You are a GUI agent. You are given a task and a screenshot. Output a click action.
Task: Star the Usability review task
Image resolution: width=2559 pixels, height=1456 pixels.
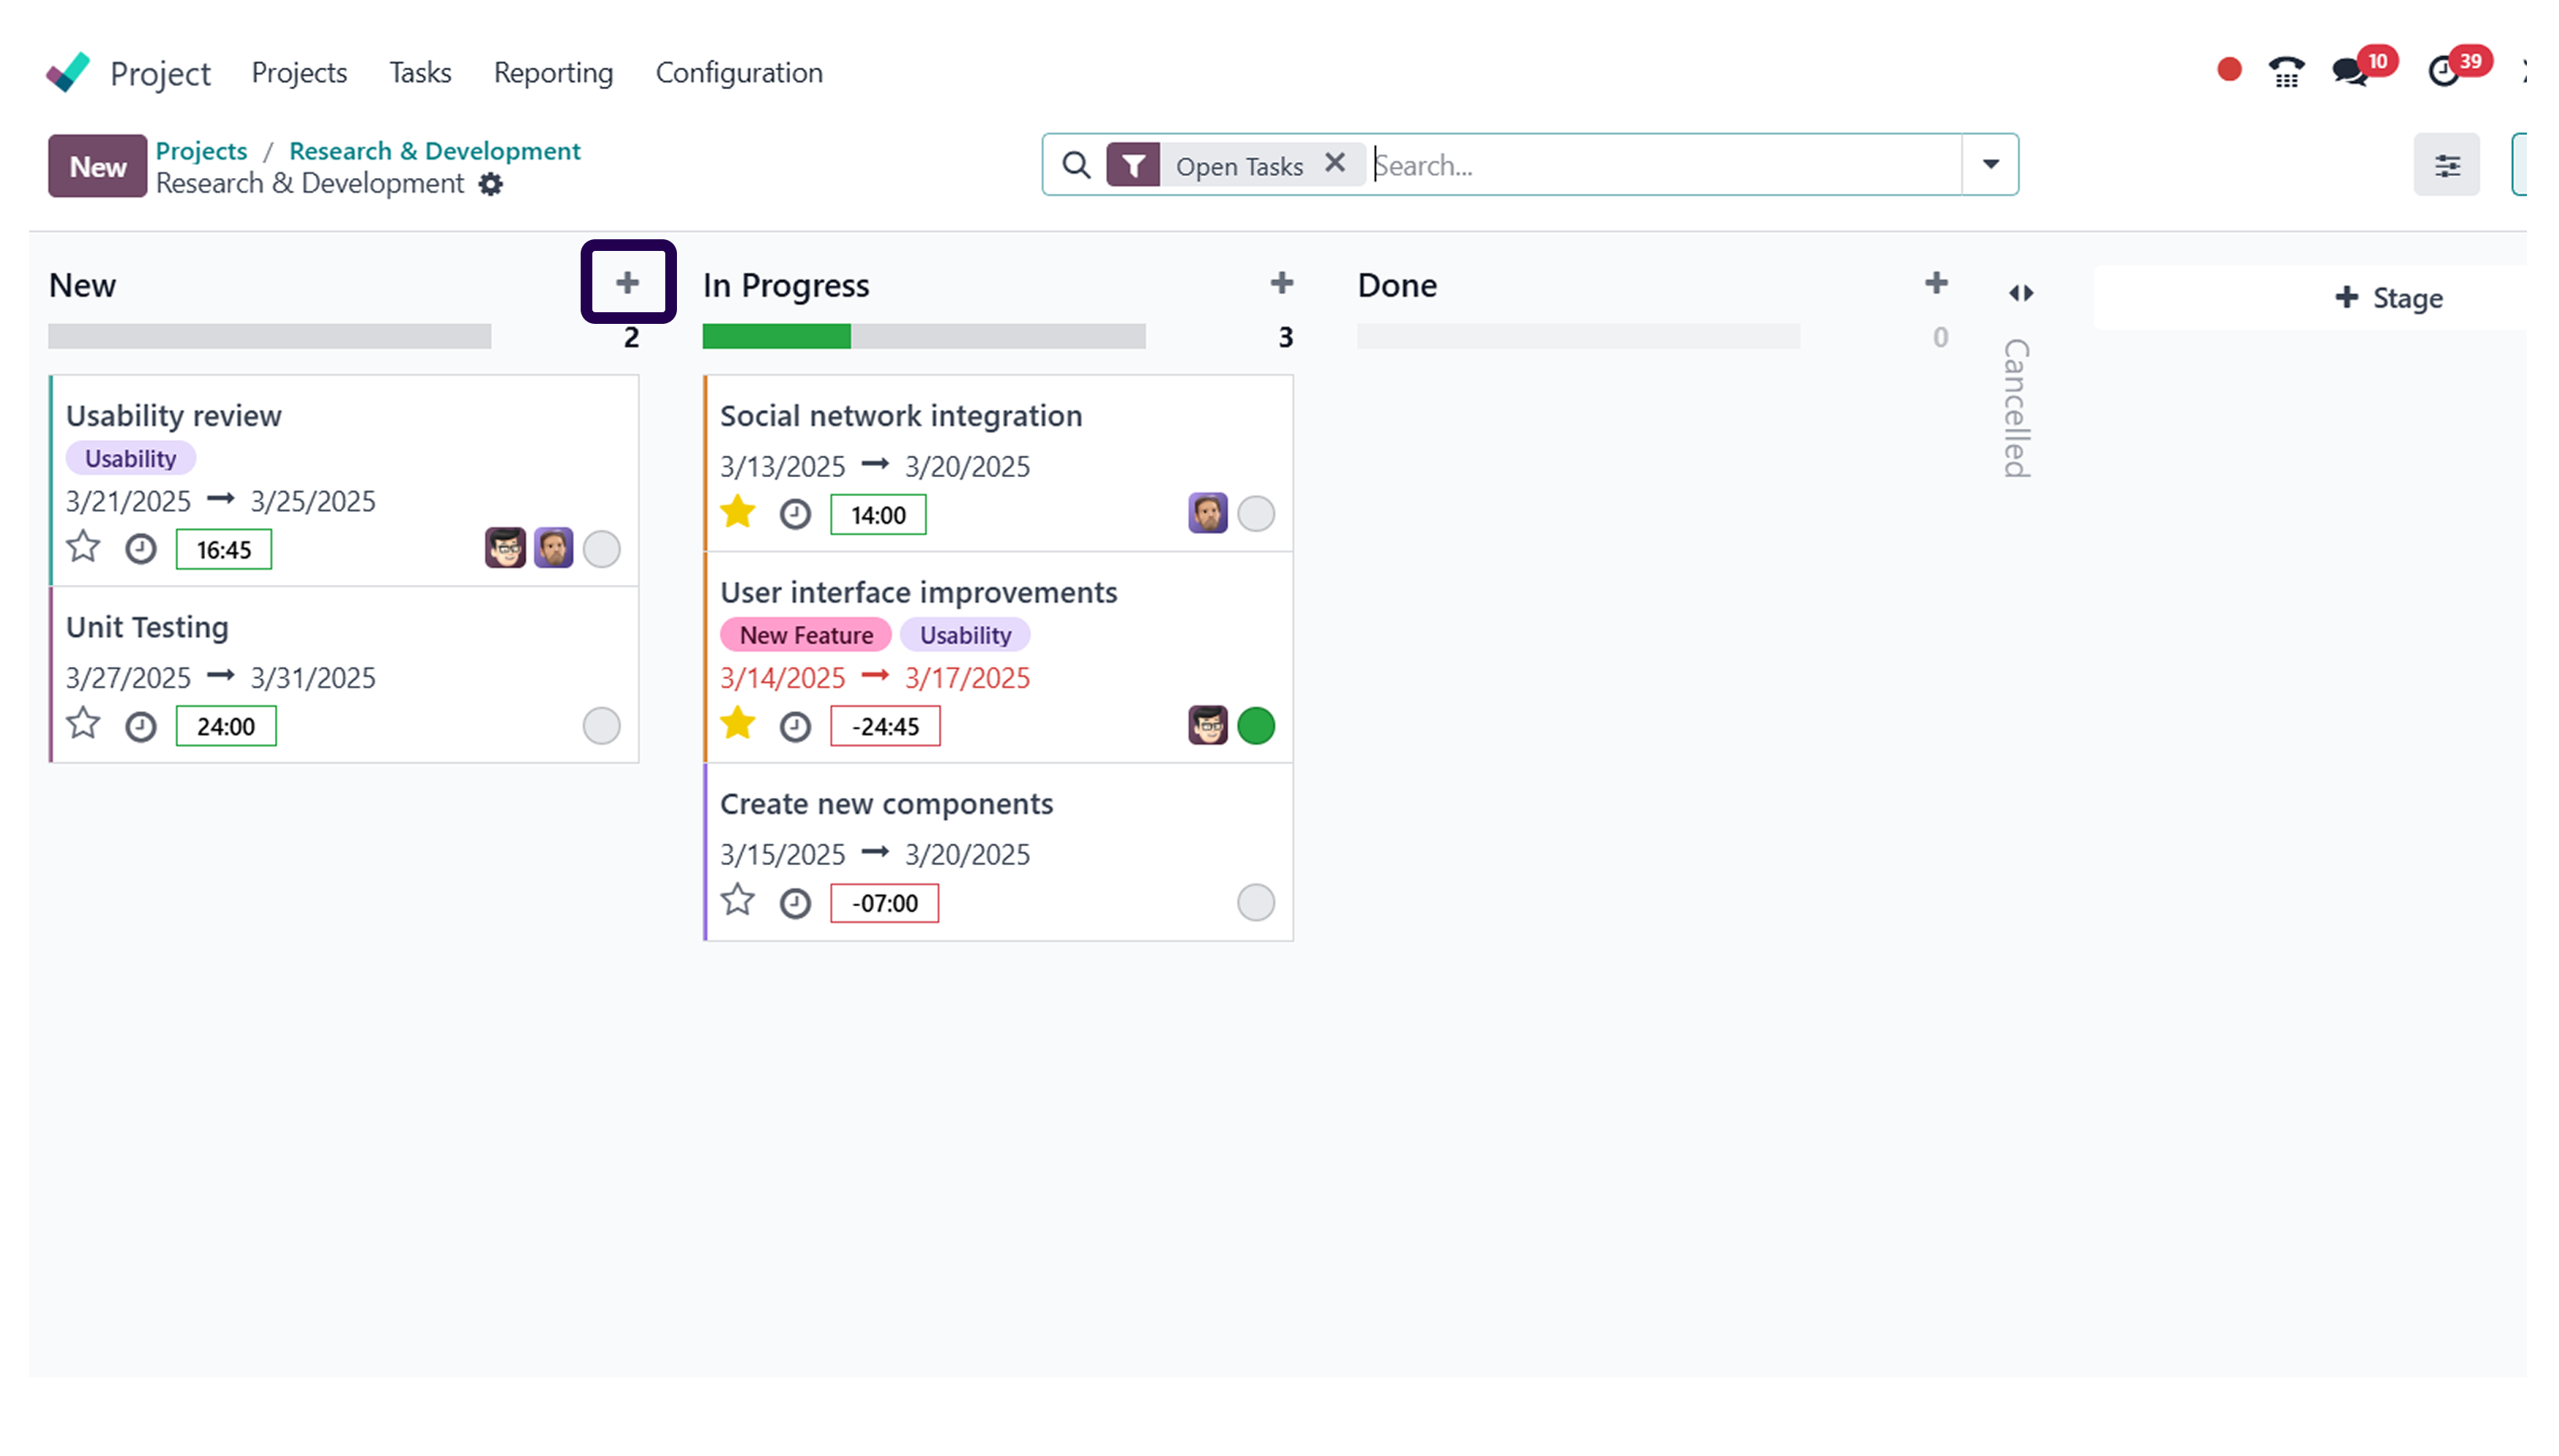coord(83,548)
